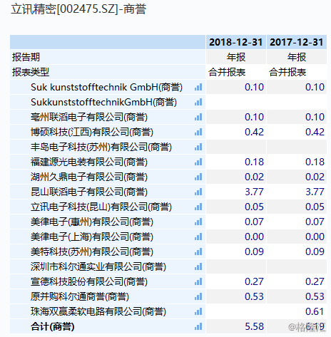Open chart icon for 宣德科技股份有限公司 row
This screenshot has height=337, width=331.
pyautogui.click(x=198, y=281)
